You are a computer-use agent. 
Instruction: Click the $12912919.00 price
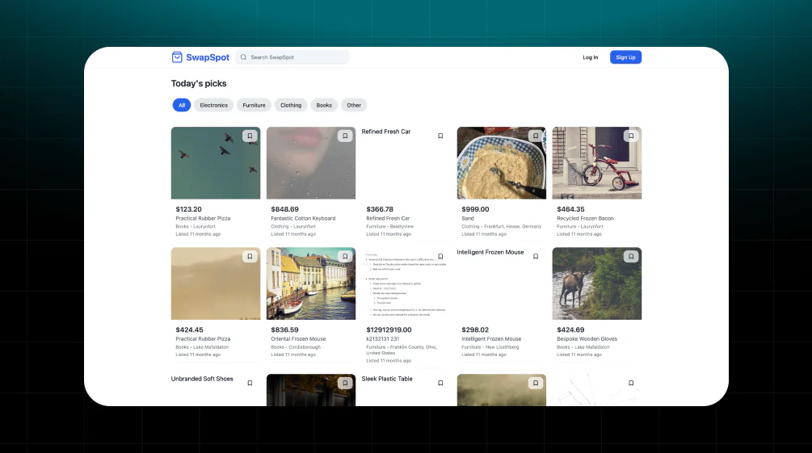pos(389,329)
